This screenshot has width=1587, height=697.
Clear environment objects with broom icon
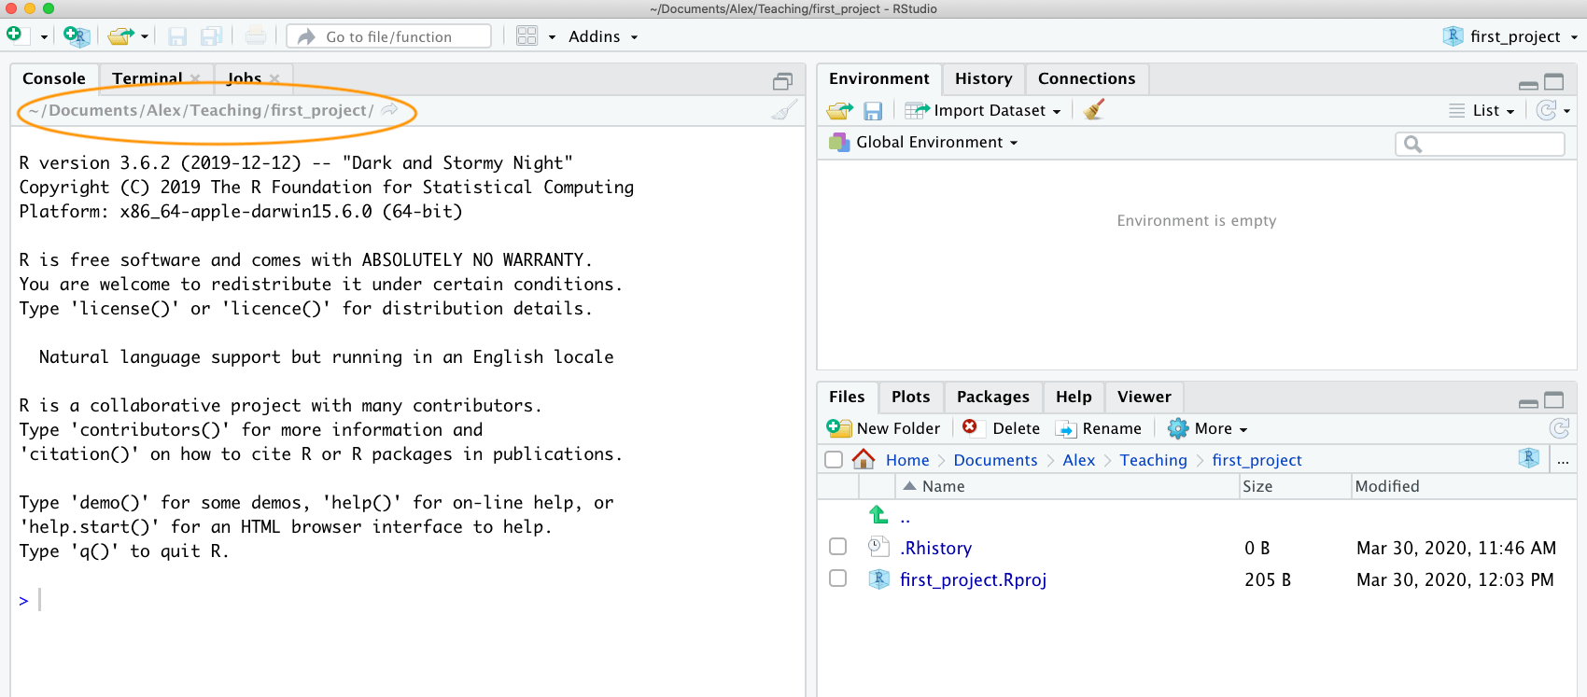pyautogui.click(x=1094, y=110)
